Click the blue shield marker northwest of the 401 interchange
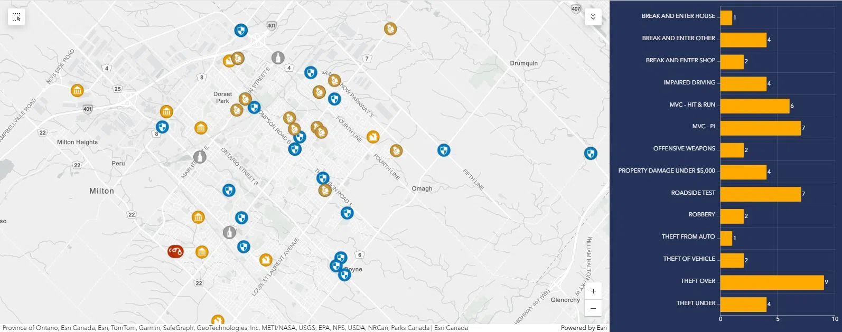The image size is (842, 332). pyautogui.click(x=241, y=30)
